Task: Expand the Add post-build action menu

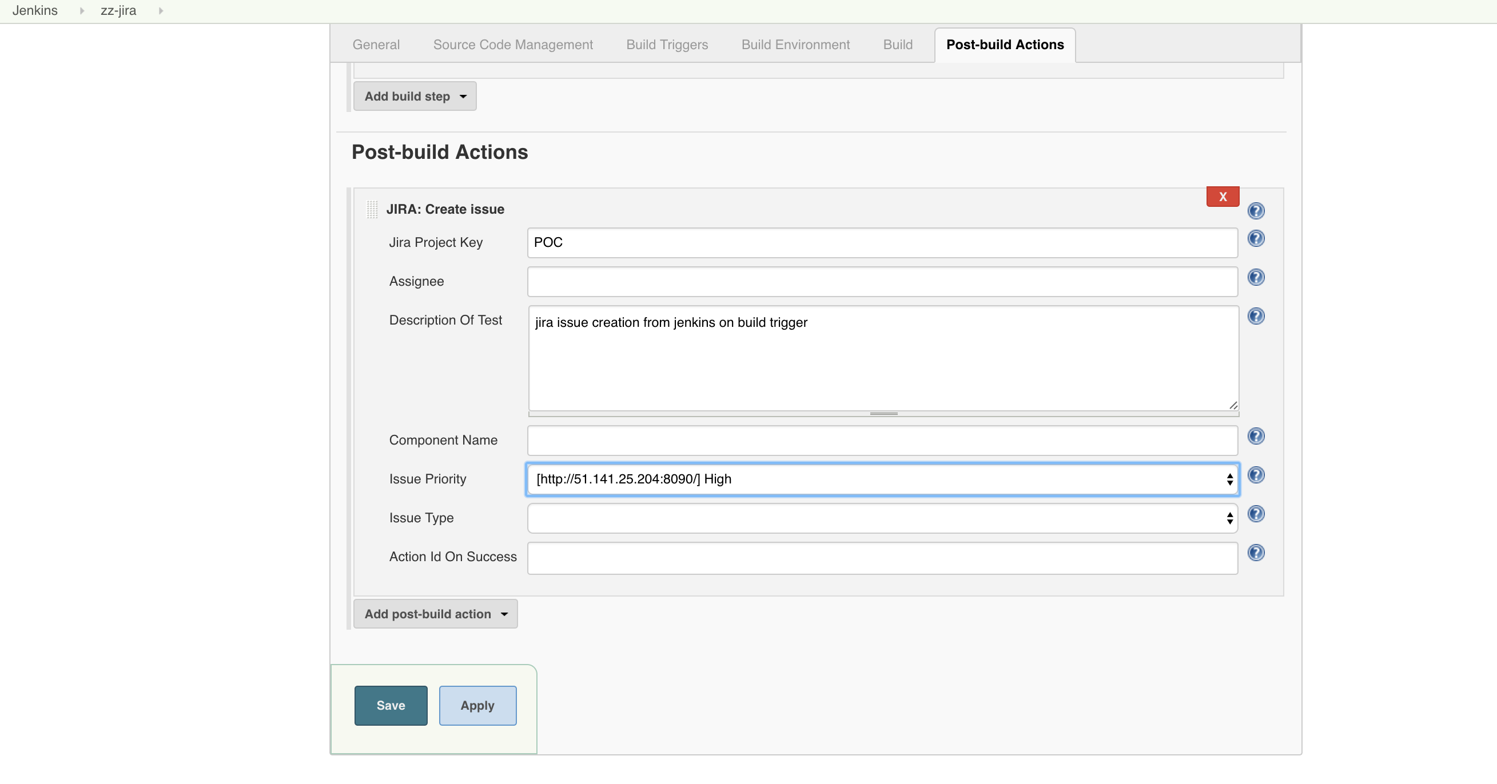Action: point(435,614)
